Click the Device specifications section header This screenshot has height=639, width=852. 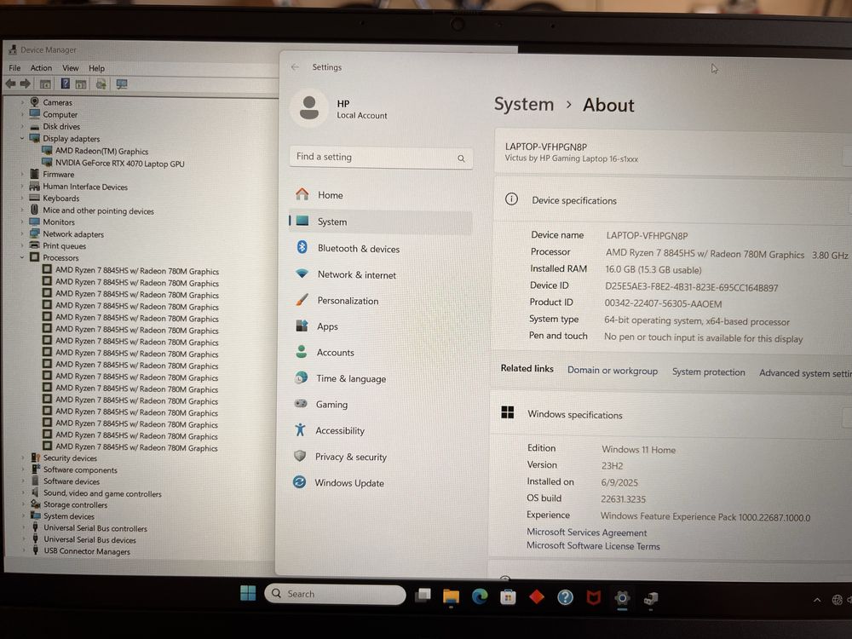(673, 200)
